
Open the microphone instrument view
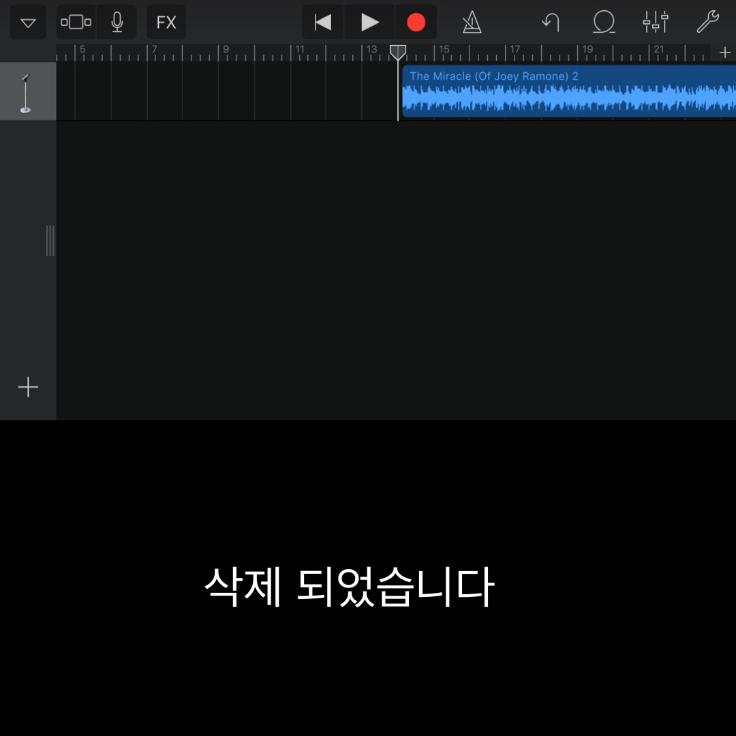[x=117, y=22]
